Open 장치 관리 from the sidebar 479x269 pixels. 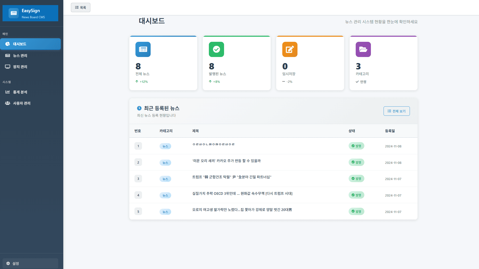[x=20, y=67]
